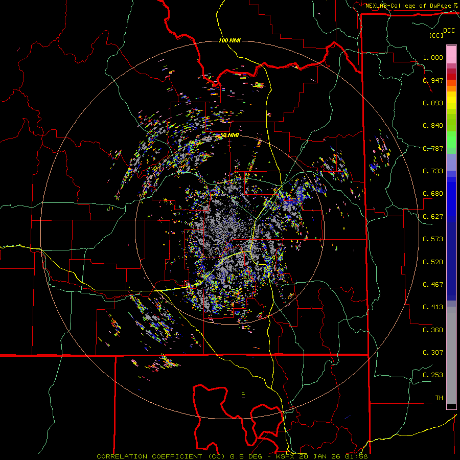Click the 0.413 legend value
The height and width of the screenshot is (460, 460).
pos(433,307)
